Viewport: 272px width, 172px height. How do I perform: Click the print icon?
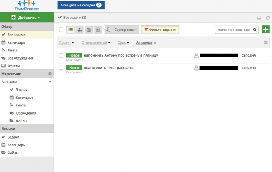click(x=259, y=18)
